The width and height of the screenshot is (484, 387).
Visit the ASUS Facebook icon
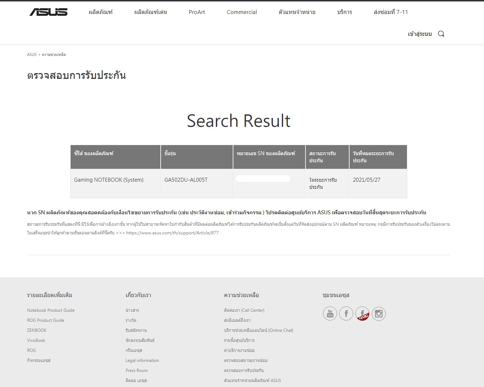(x=346, y=314)
